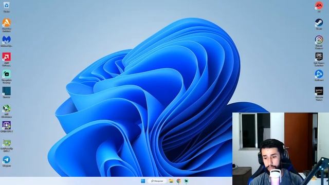Launch the EA app desktop shortcut
The height and width of the screenshot is (185, 329).
point(319,6)
